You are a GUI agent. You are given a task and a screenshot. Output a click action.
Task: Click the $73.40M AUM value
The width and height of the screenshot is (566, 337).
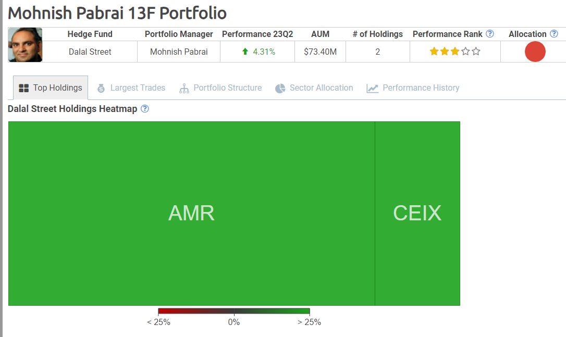pos(320,52)
